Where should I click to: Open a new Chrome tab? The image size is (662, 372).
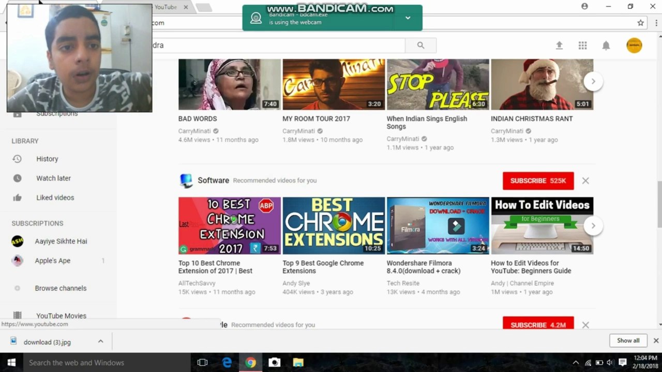tap(203, 7)
